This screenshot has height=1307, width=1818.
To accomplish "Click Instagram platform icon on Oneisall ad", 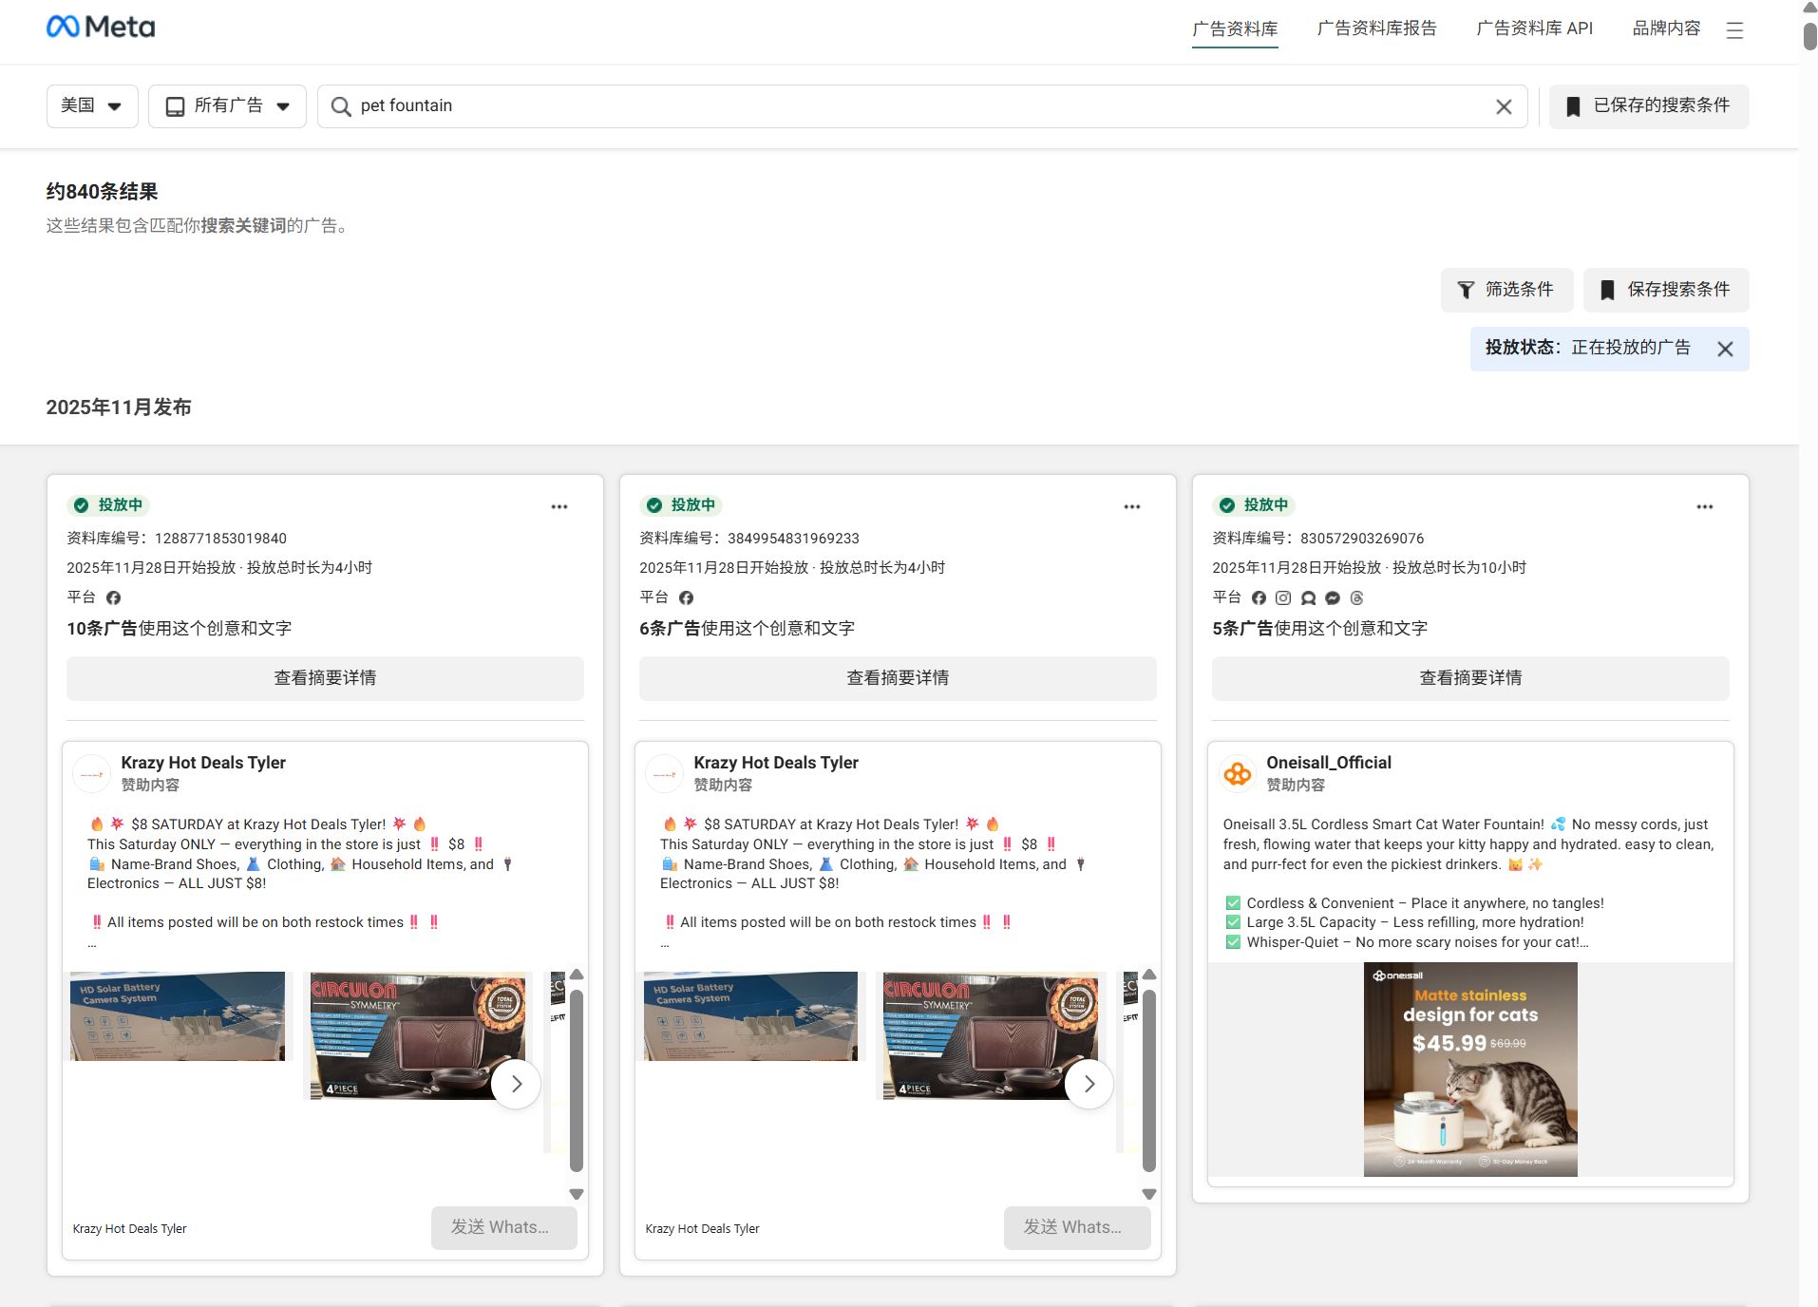I will [x=1283, y=597].
